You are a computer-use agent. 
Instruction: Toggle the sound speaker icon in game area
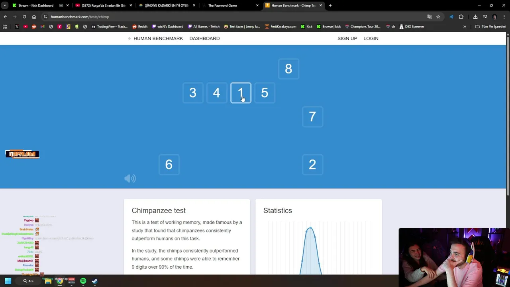130,179
